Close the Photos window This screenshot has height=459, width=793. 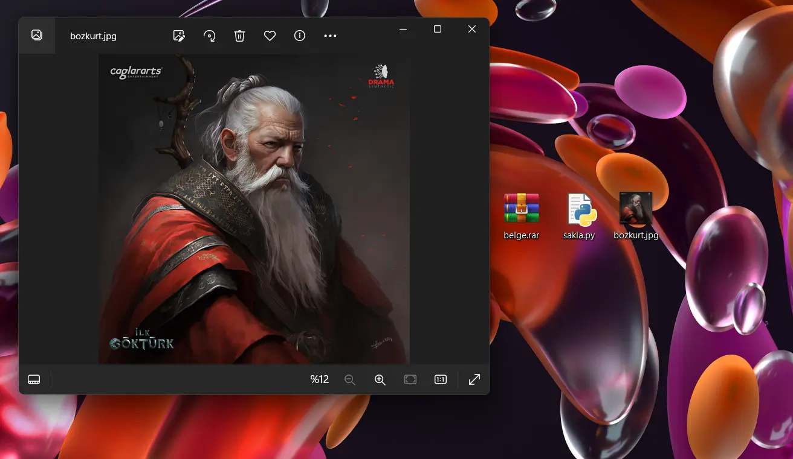472,29
